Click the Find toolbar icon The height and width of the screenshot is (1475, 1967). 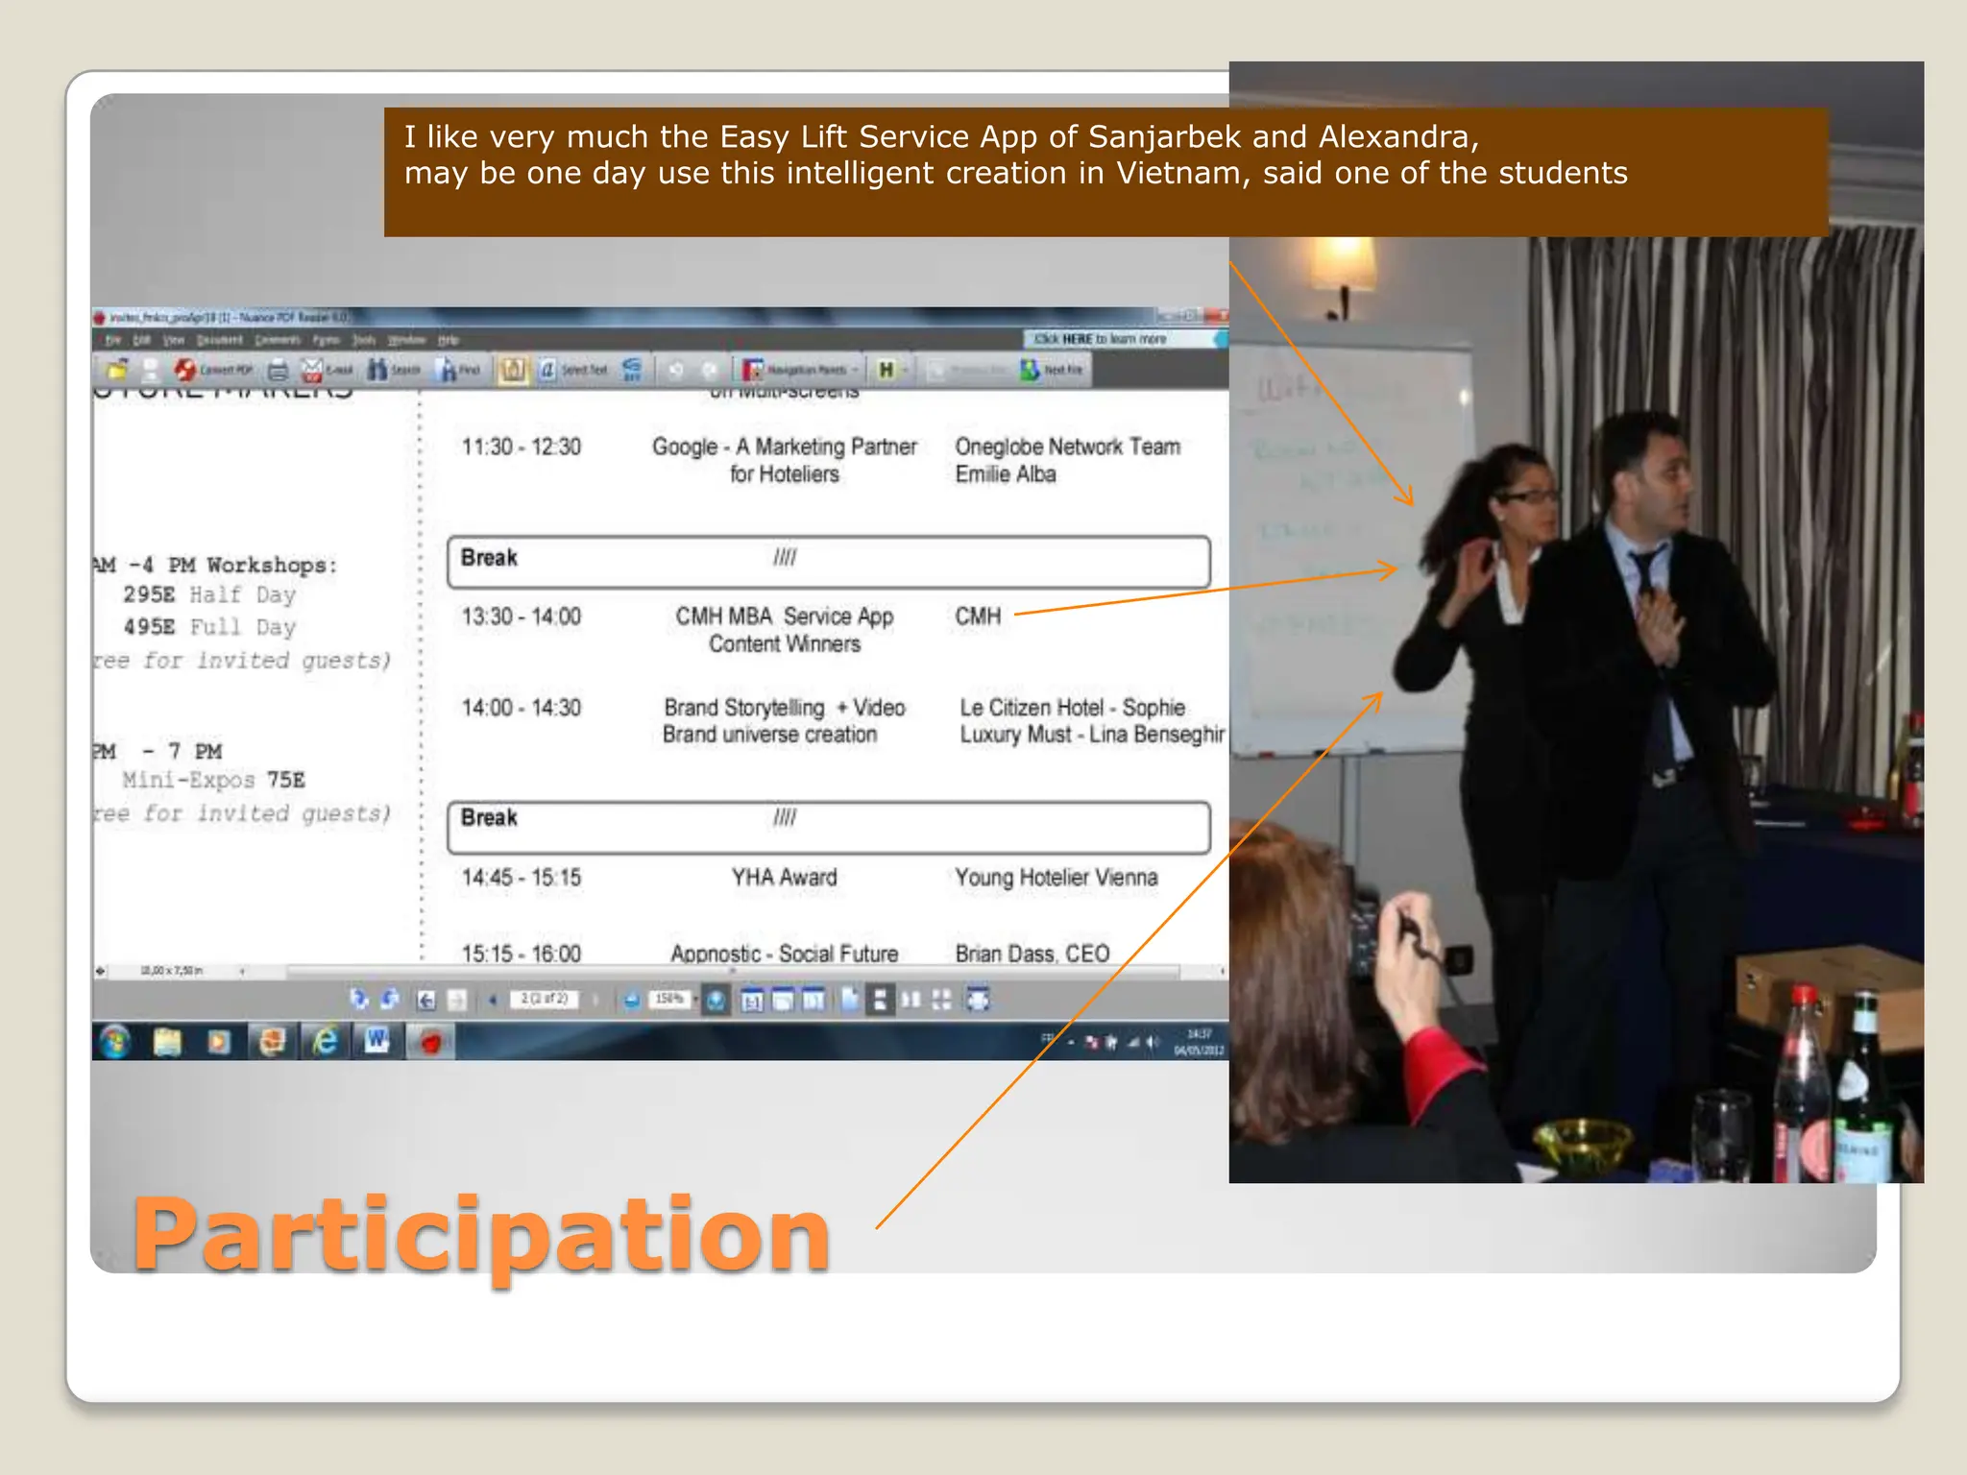(448, 370)
